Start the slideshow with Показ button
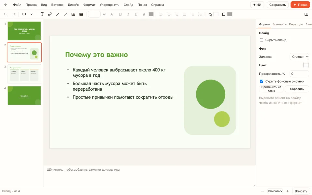Screen dimensions: 312x195 tap(300, 5)
